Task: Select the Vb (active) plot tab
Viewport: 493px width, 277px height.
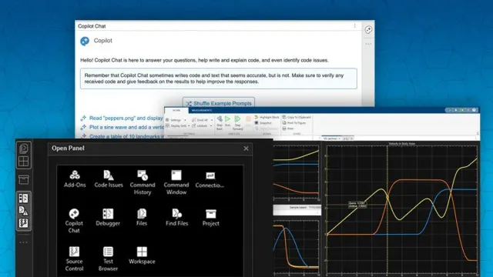Action: point(330,138)
